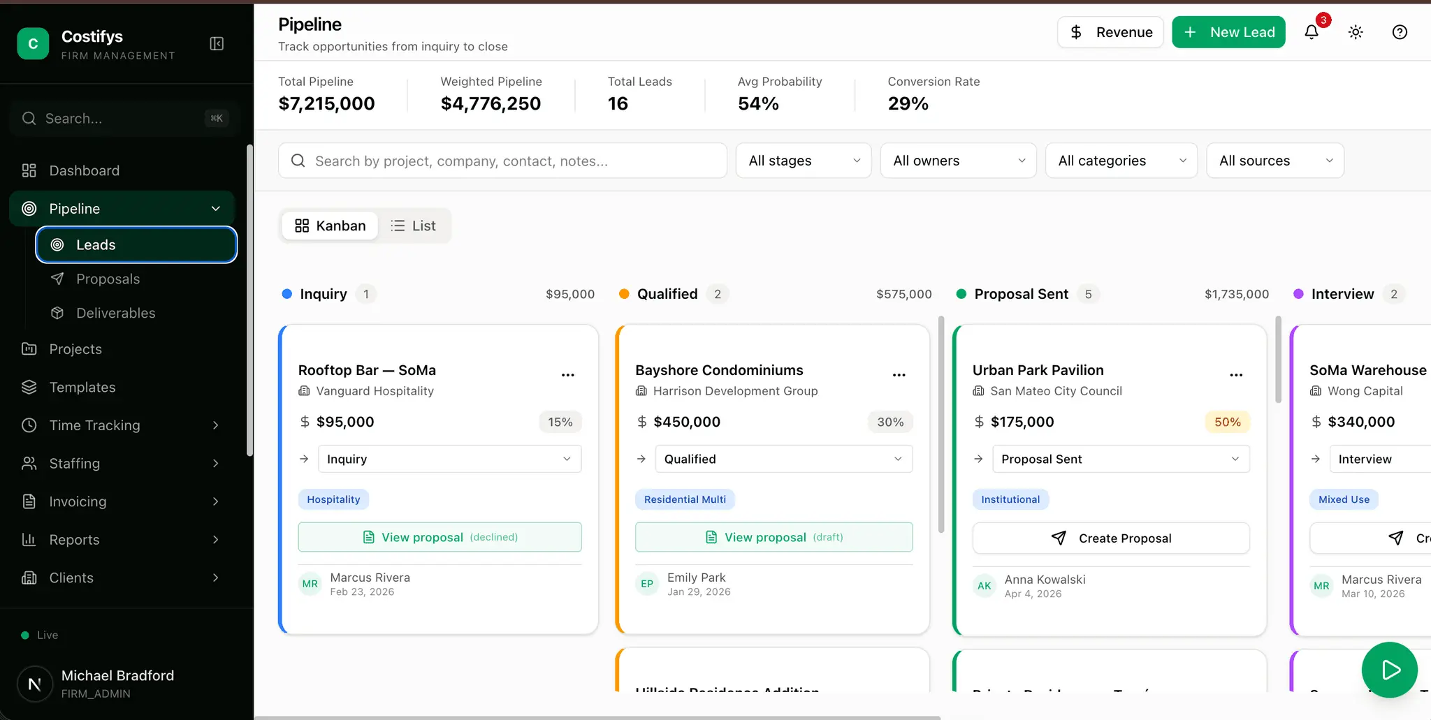
Task: Click the Costifys green logo
Action: click(33, 44)
